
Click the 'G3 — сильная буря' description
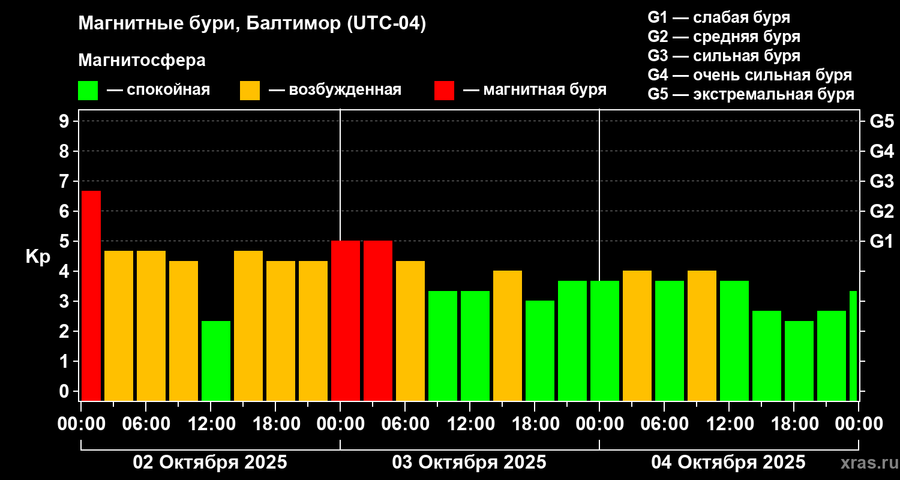point(724,56)
